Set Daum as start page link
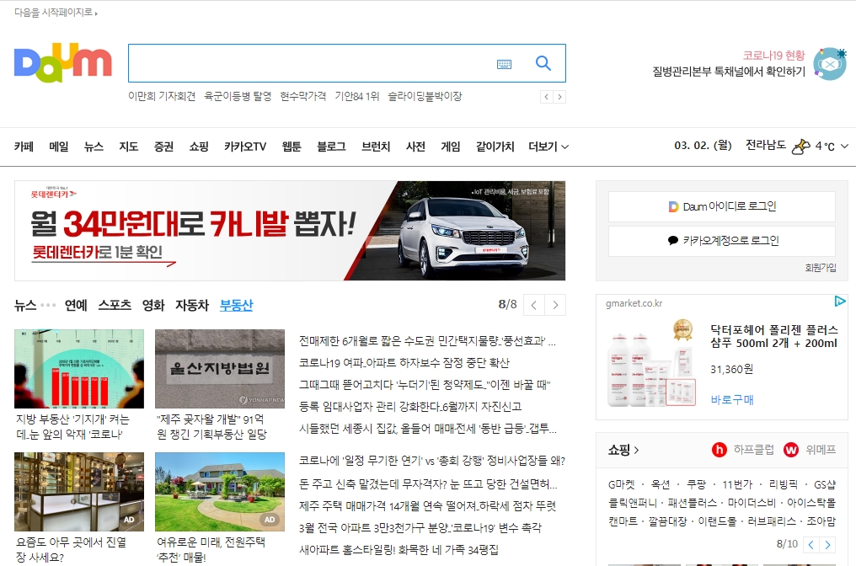Image resolution: width=856 pixels, height=566 pixels. coord(56,13)
